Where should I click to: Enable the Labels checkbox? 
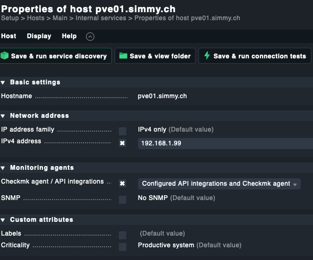123,235
